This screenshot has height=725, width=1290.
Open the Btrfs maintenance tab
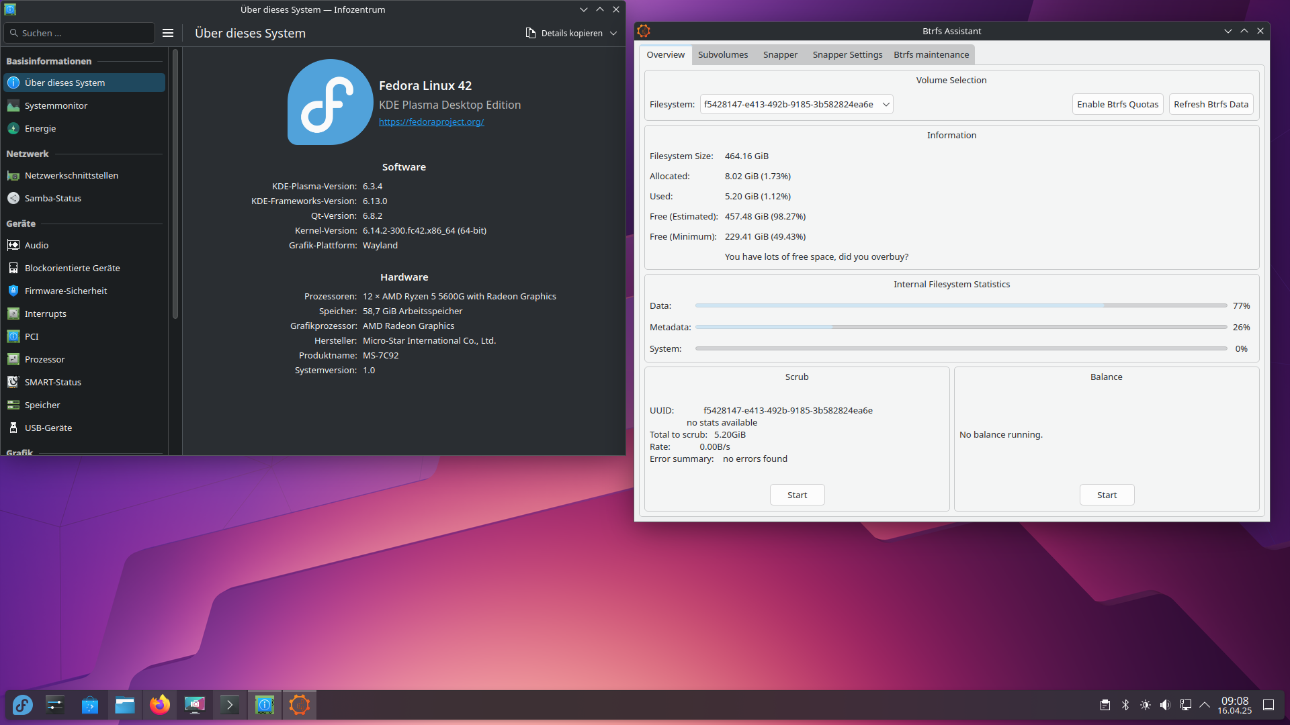[931, 55]
